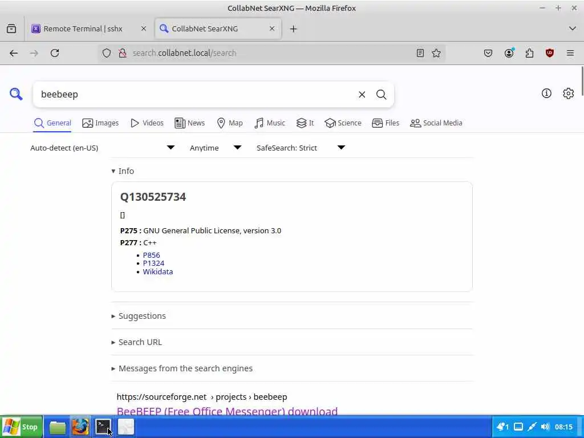Click the volume speaker tray icon
Viewport: 584px width, 438px height.
click(x=545, y=427)
